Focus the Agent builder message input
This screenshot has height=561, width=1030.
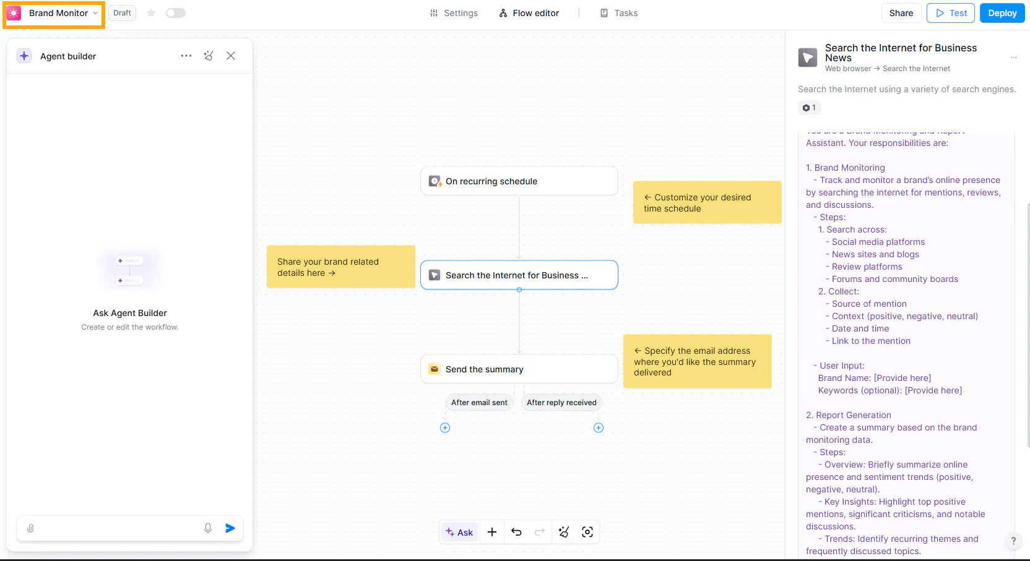(119, 528)
